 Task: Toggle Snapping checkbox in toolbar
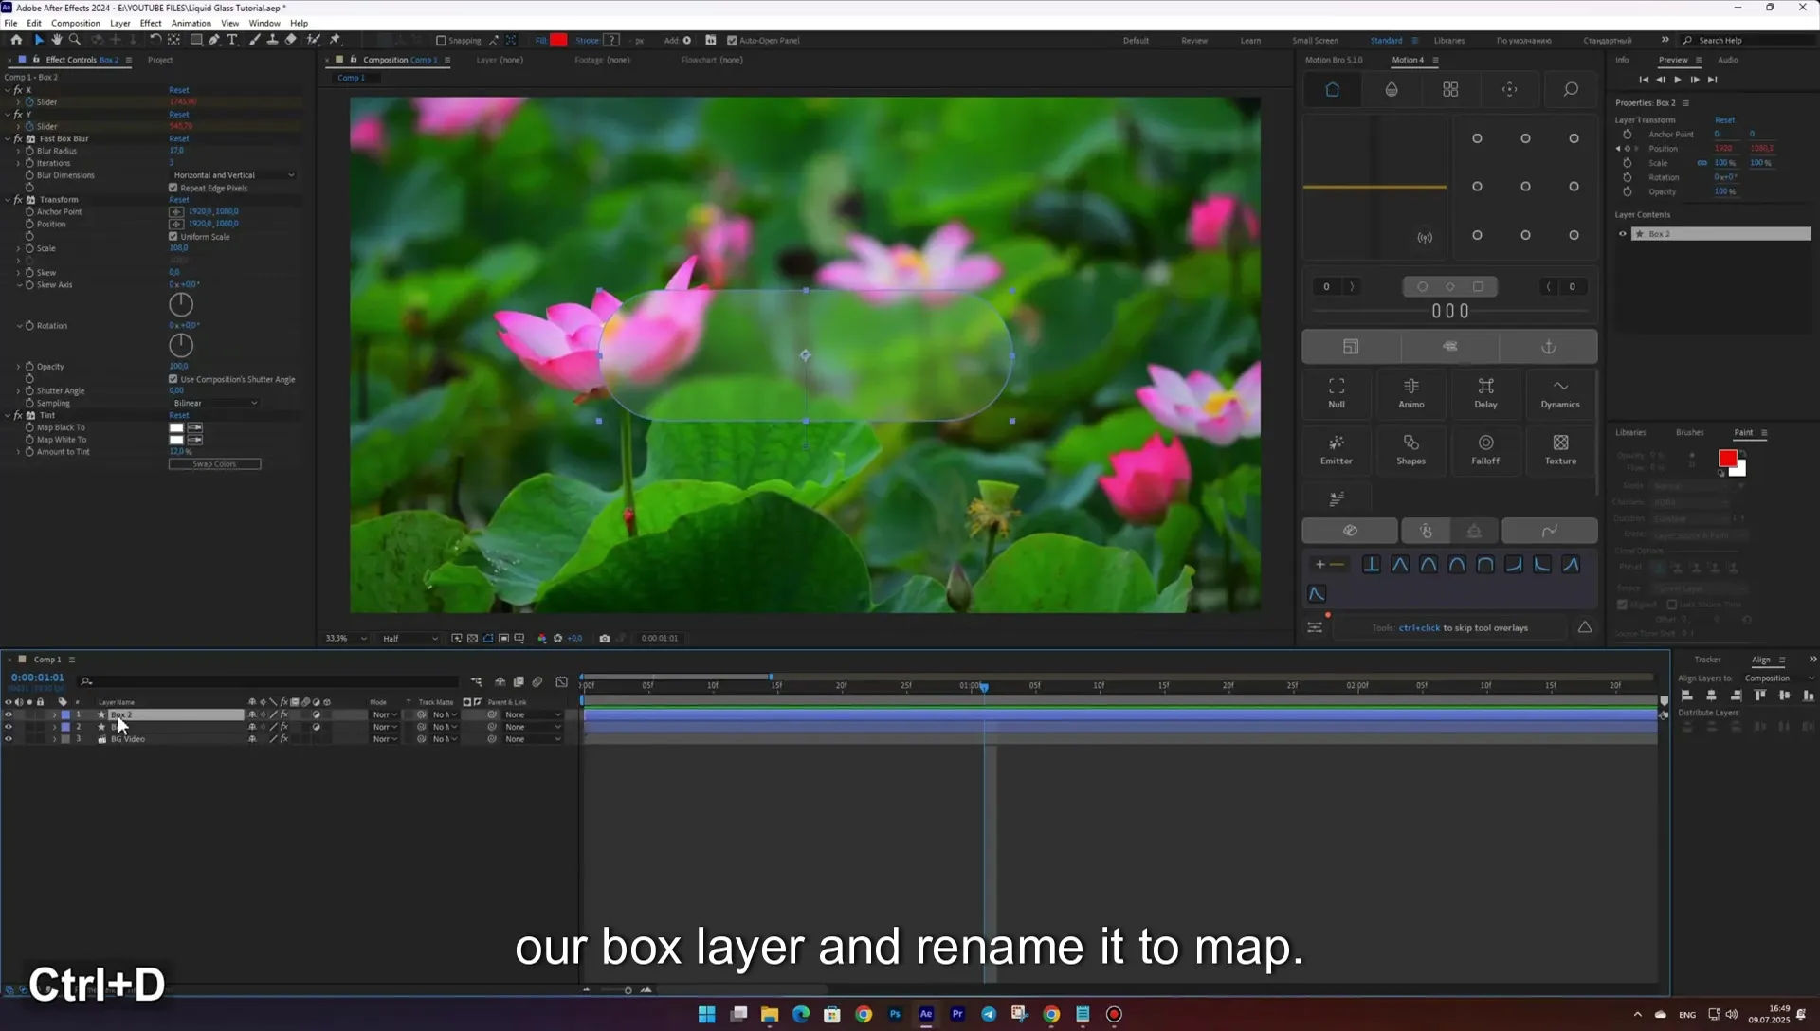click(x=441, y=41)
